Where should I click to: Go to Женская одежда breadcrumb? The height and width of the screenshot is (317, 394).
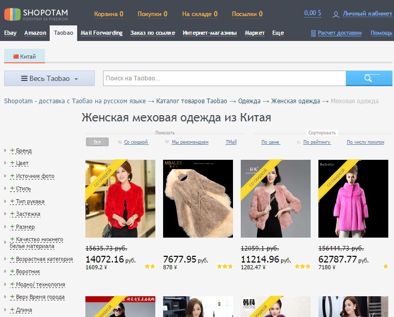296,101
